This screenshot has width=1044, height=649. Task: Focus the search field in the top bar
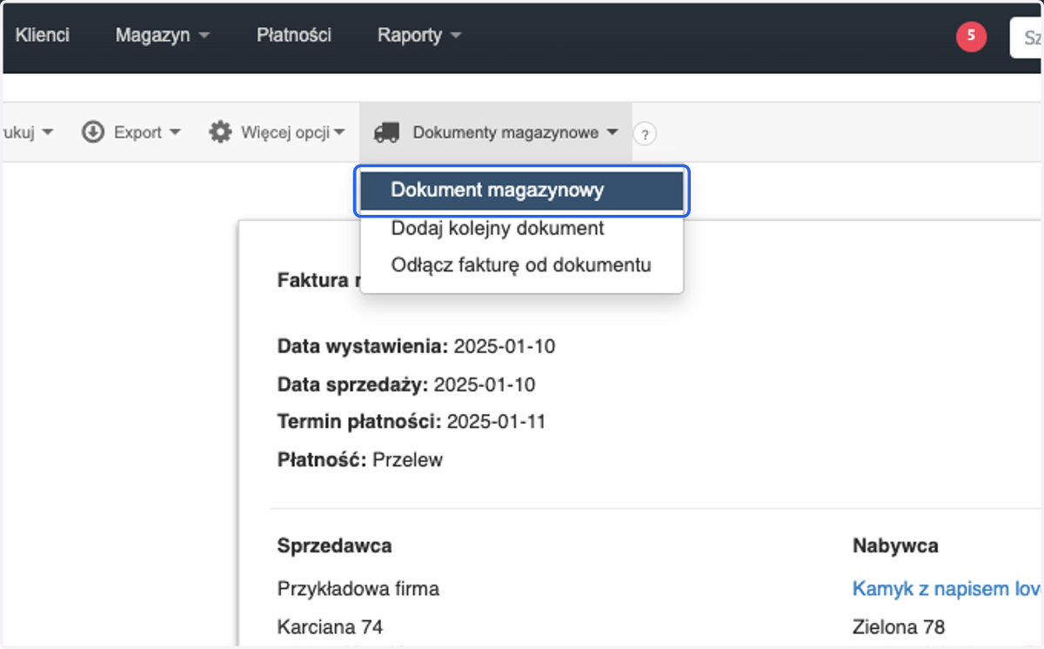(x=1027, y=38)
